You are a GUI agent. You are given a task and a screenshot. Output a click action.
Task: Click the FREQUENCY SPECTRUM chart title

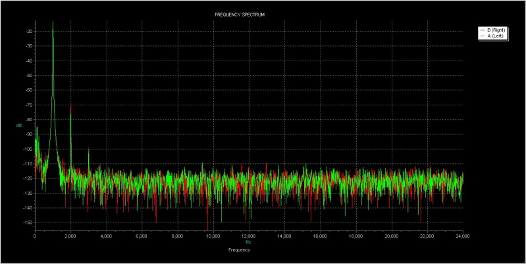coord(240,15)
